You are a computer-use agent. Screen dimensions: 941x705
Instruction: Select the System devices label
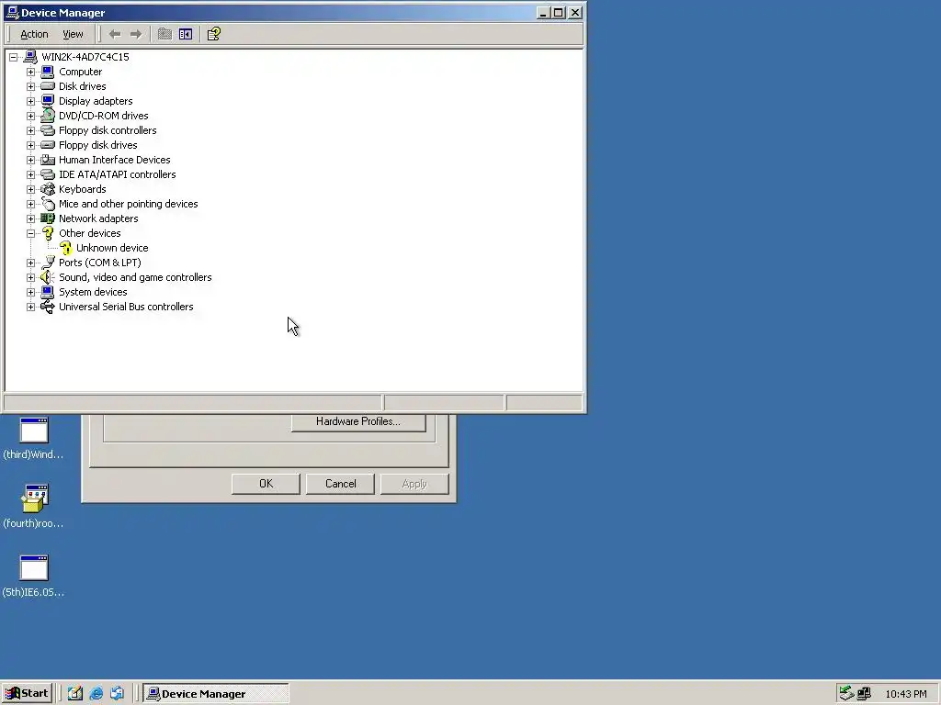93,292
